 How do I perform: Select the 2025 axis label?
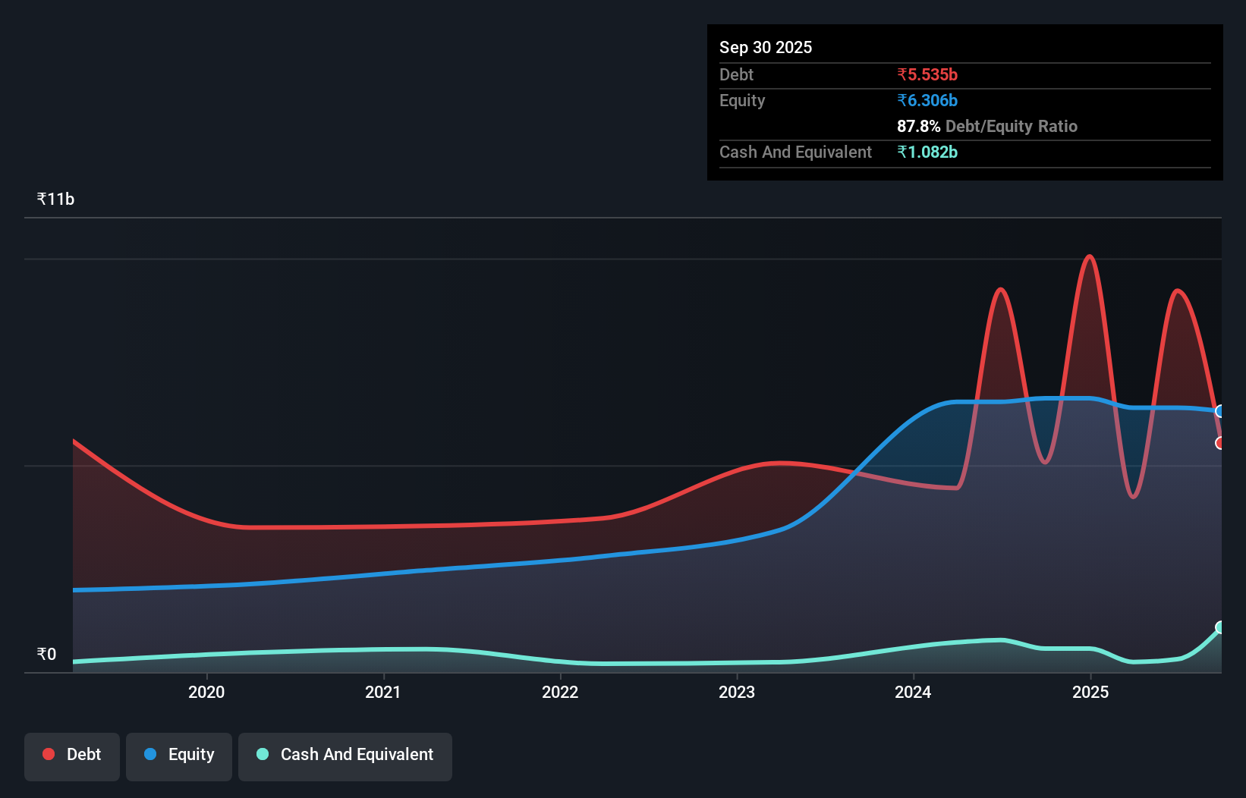point(1090,692)
